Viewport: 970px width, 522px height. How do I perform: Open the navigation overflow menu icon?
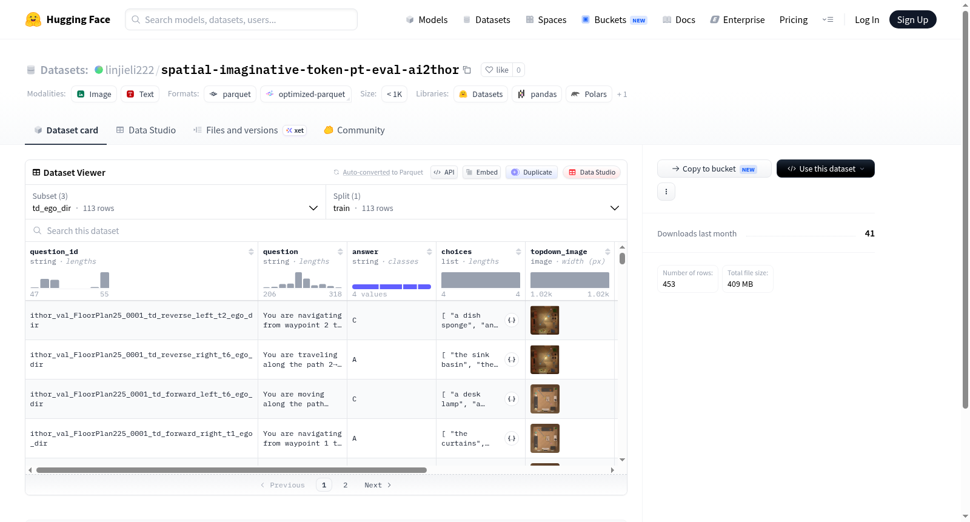828,20
